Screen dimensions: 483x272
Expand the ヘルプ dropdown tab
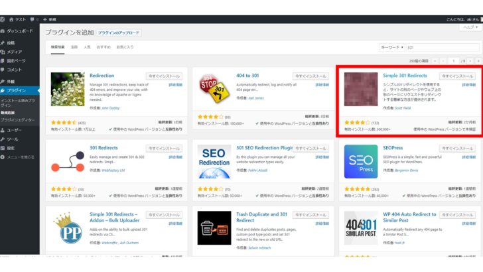pos(470,27)
